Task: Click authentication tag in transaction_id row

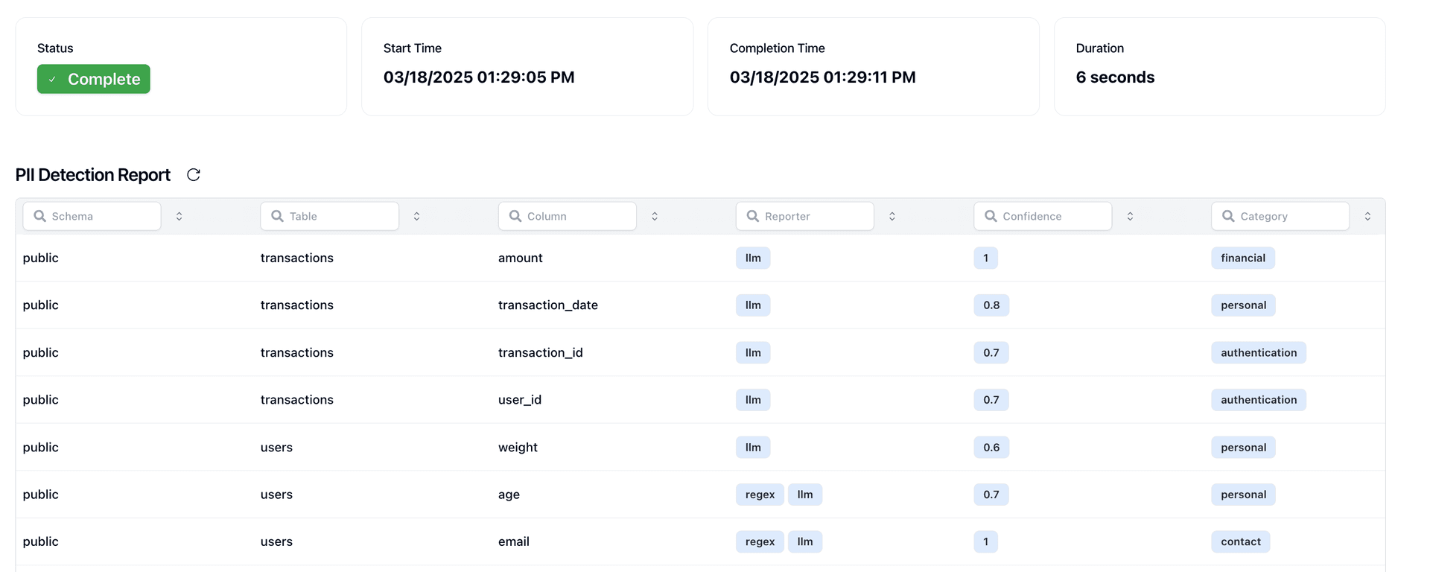Action: point(1259,352)
